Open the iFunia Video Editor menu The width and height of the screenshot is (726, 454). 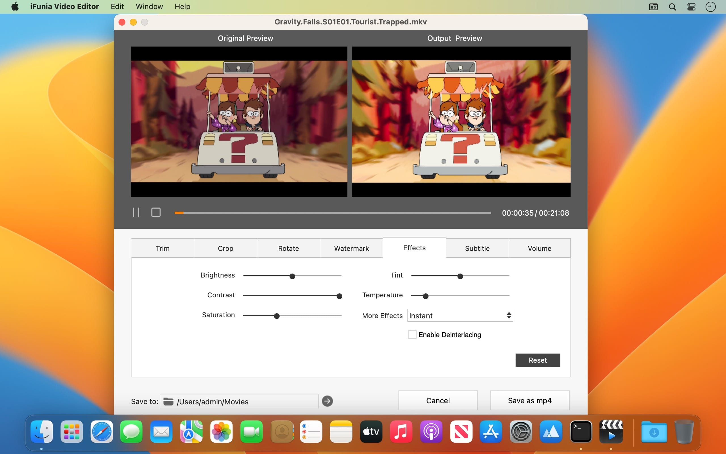pyautogui.click(x=64, y=7)
